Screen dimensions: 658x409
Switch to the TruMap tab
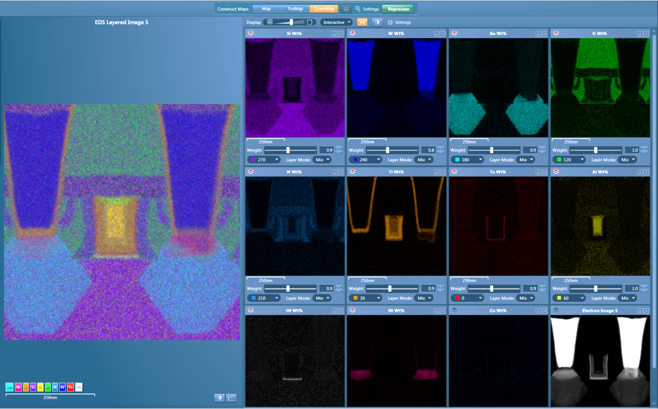[295, 9]
